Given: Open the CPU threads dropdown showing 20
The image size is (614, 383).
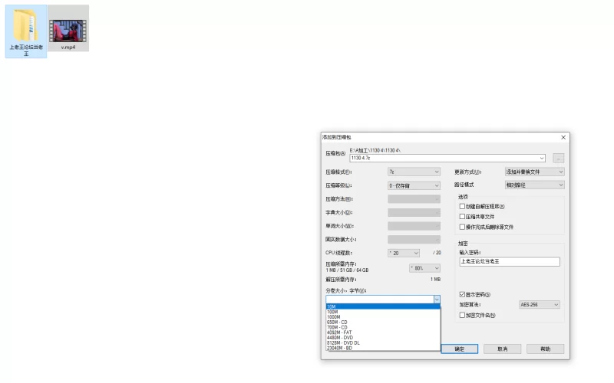Looking at the screenshot, I should pyautogui.click(x=404, y=254).
